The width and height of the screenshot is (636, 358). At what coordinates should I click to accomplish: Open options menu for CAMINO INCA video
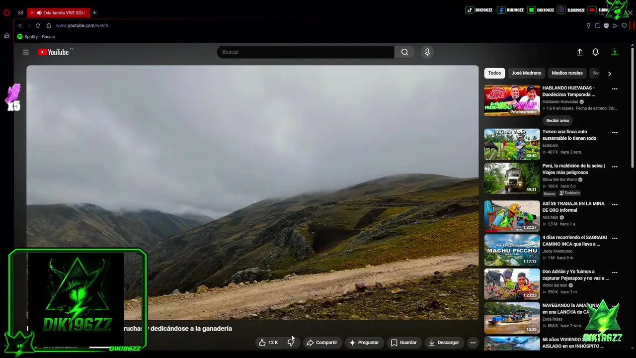point(615,238)
